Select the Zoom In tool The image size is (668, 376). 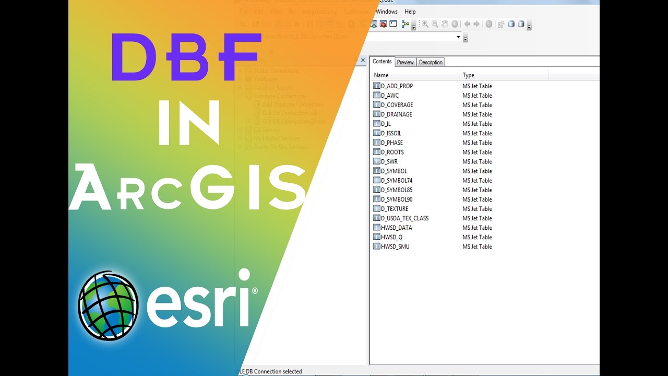[x=425, y=24]
